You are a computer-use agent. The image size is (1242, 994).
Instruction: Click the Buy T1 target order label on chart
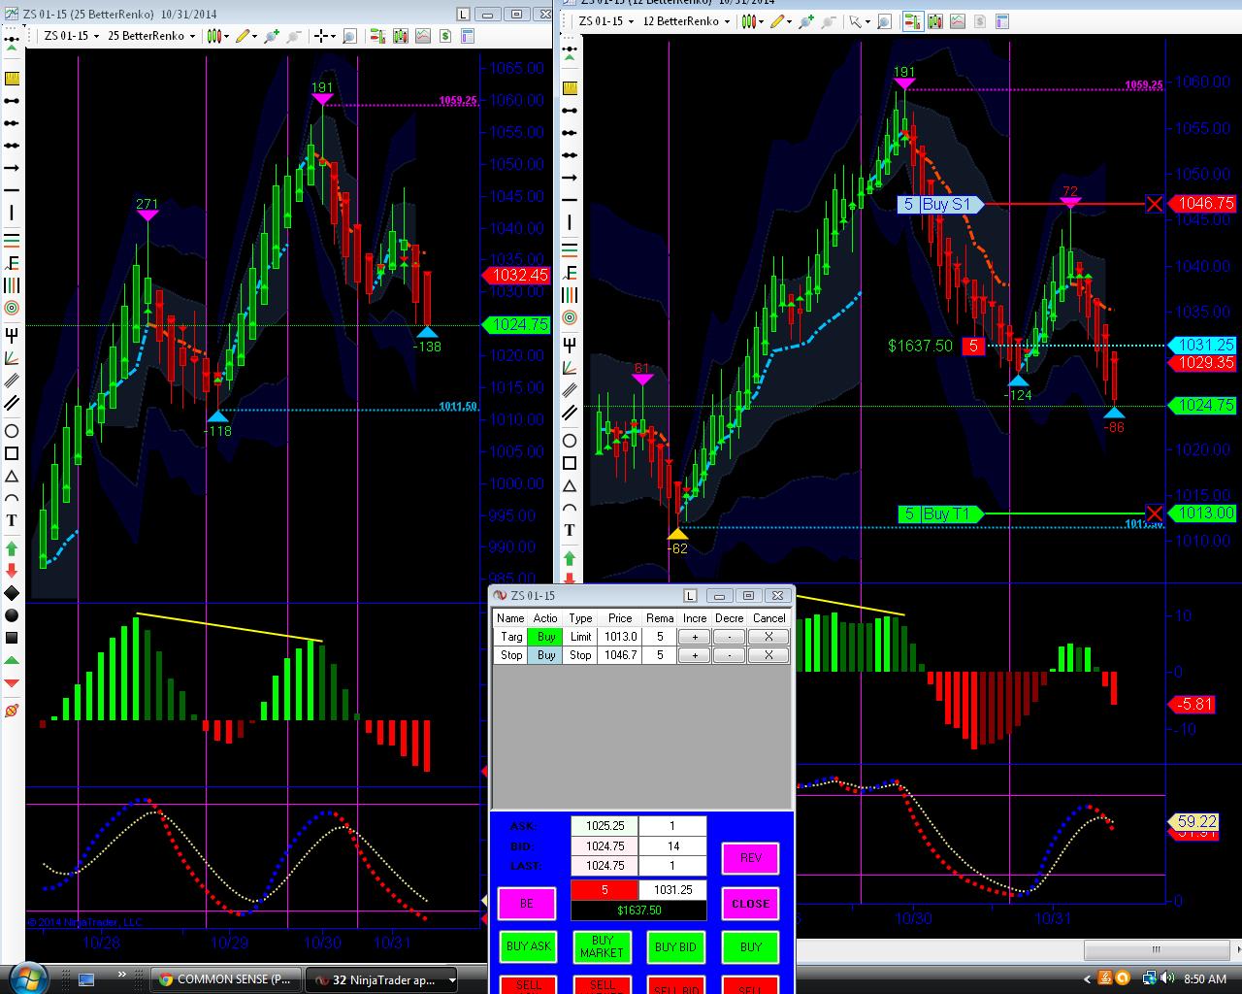click(941, 514)
